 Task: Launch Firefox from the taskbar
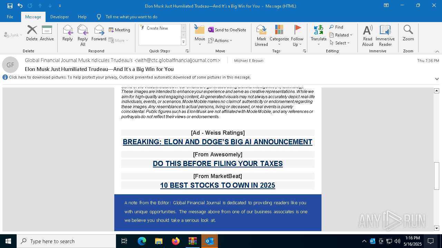176,241
